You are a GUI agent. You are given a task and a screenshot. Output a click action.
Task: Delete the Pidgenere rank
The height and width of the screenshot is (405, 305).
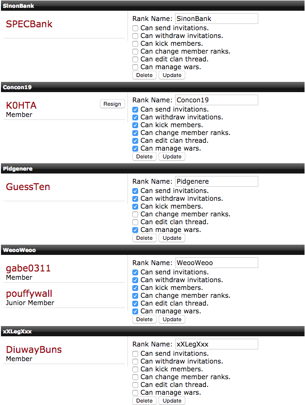(x=144, y=238)
